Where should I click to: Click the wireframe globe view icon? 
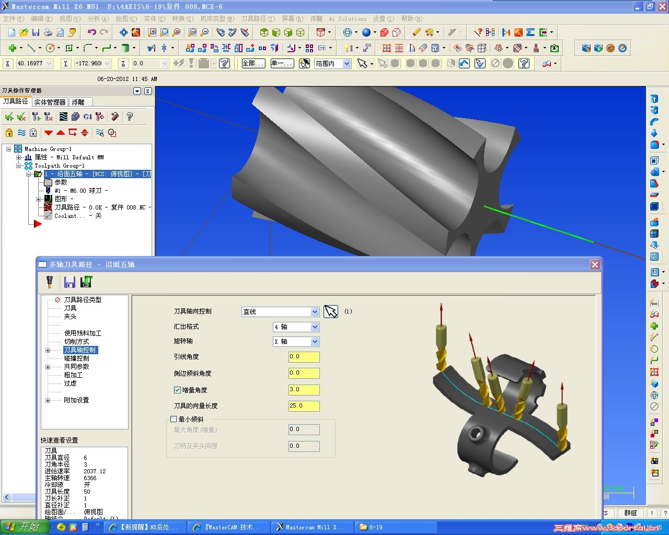click(348, 32)
